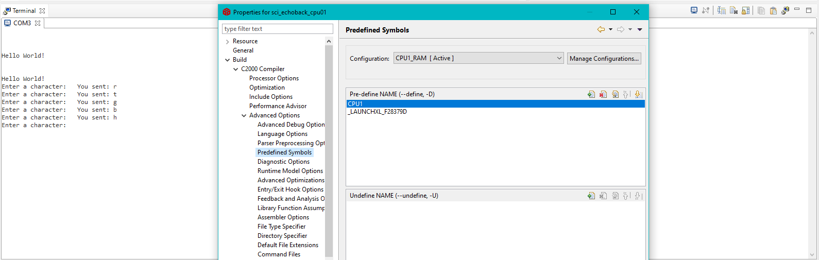Image resolution: width=819 pixels, height=260 pixels.
Task: Open back navigation history dropdown arrow
Action: tap(610, 30)
